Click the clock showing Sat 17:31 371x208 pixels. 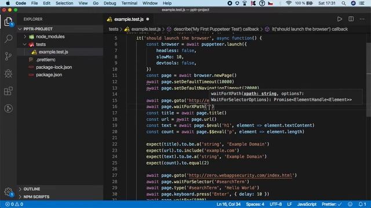click(327, 3)
